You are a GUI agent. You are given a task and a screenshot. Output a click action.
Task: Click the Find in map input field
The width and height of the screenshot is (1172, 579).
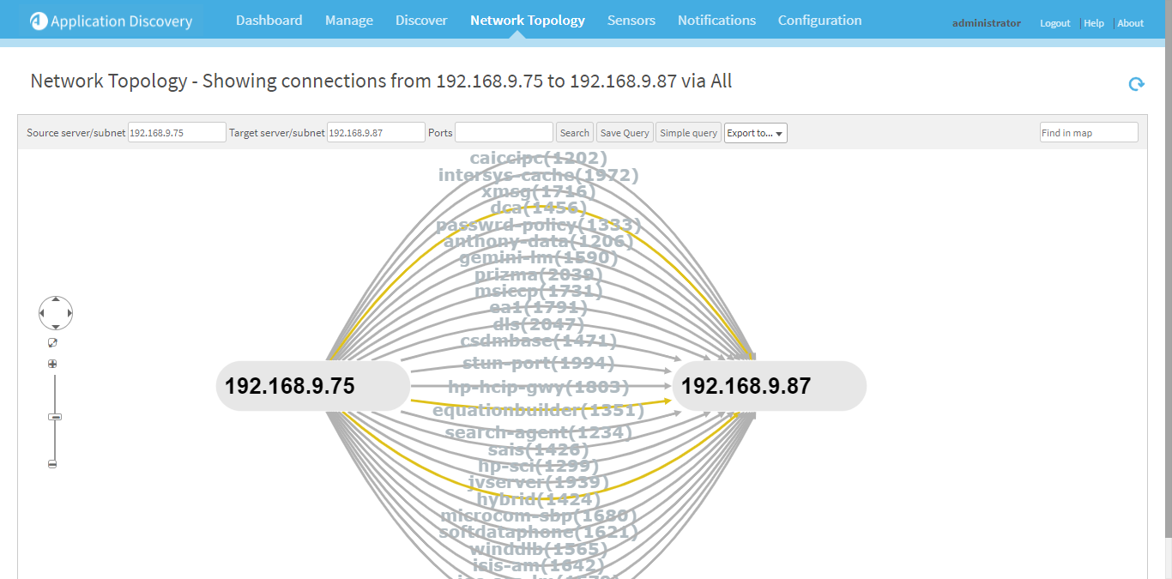click(1088, 132)
